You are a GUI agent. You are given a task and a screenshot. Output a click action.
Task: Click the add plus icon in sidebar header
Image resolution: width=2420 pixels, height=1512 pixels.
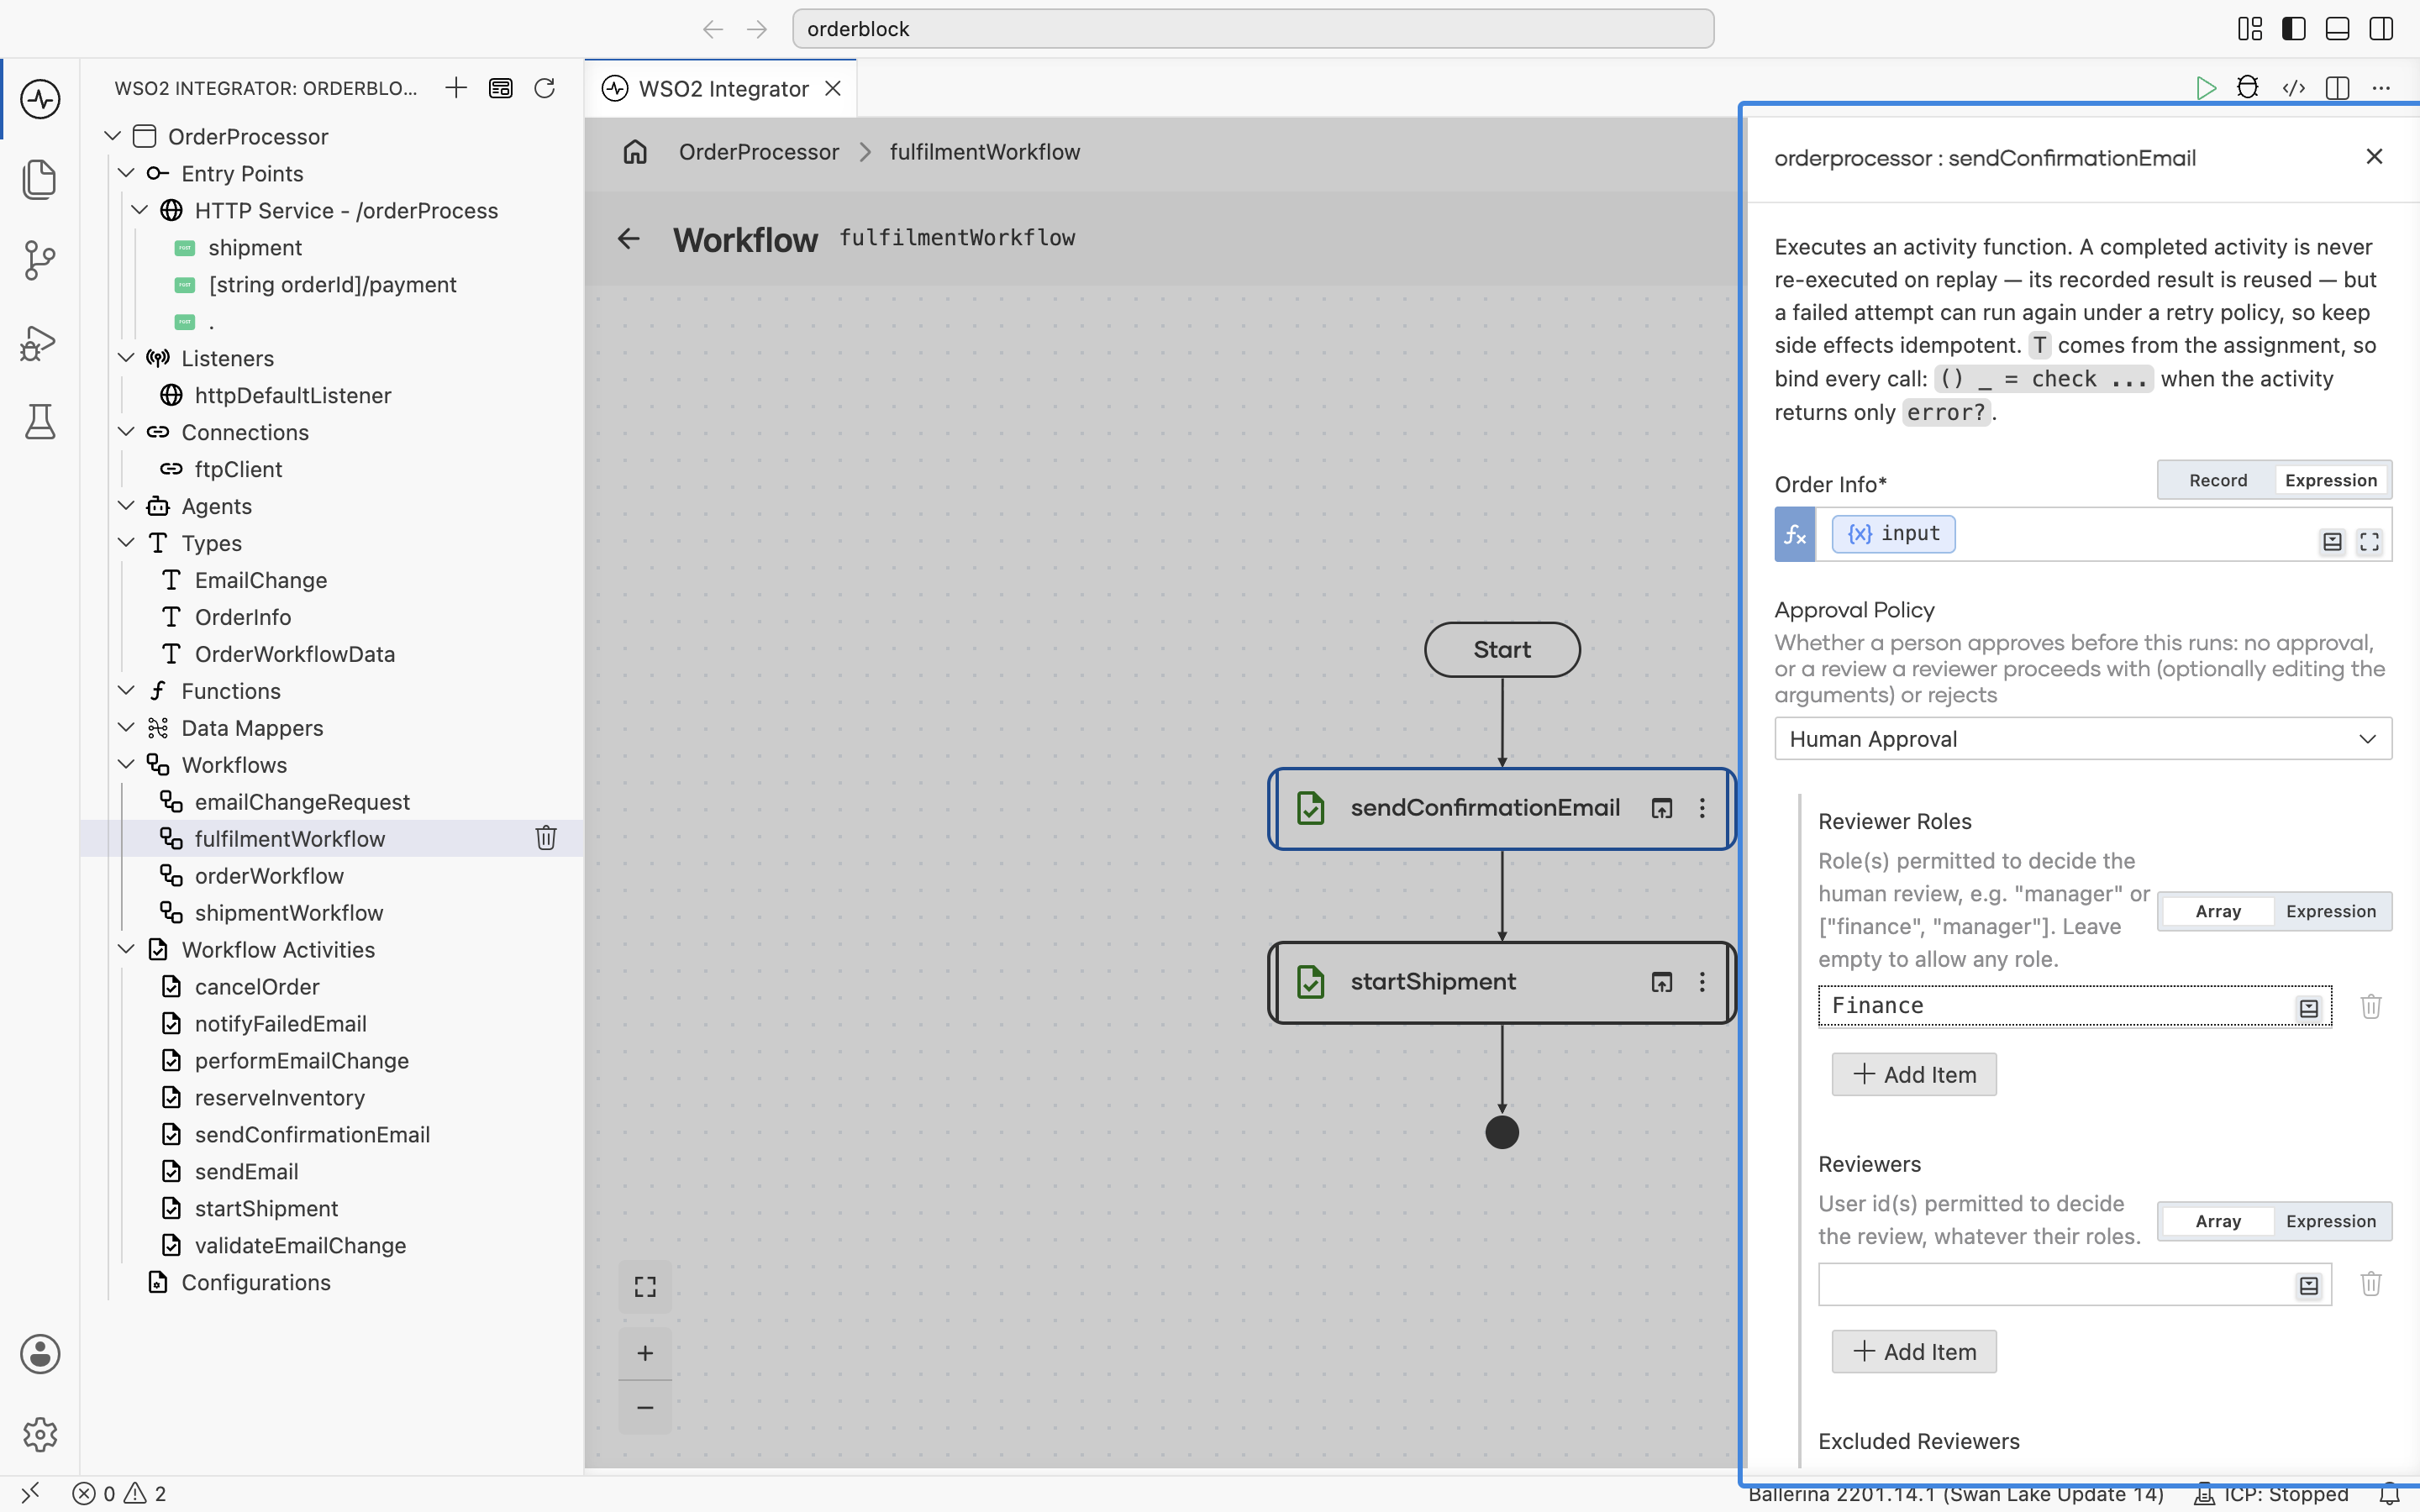pos(456,88)
